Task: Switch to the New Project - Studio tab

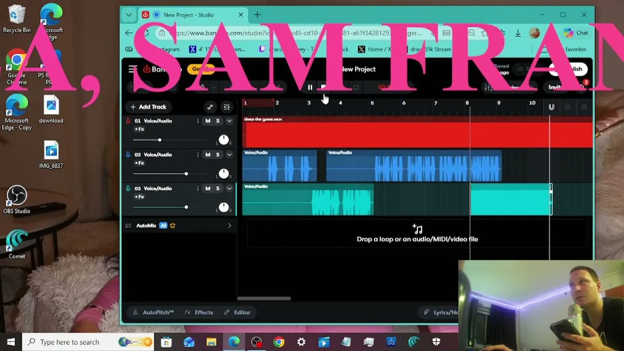Action: 193,15
